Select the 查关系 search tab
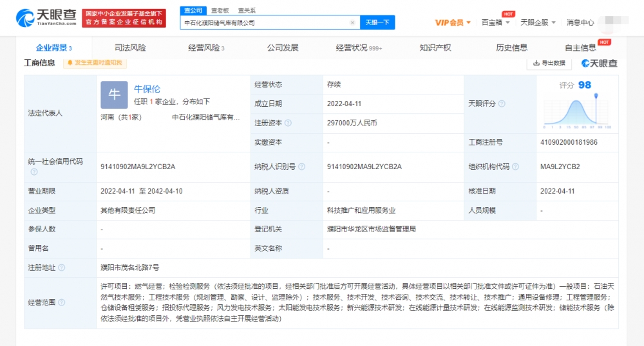Viewport: 644px width, 346px height. [247, 11]
